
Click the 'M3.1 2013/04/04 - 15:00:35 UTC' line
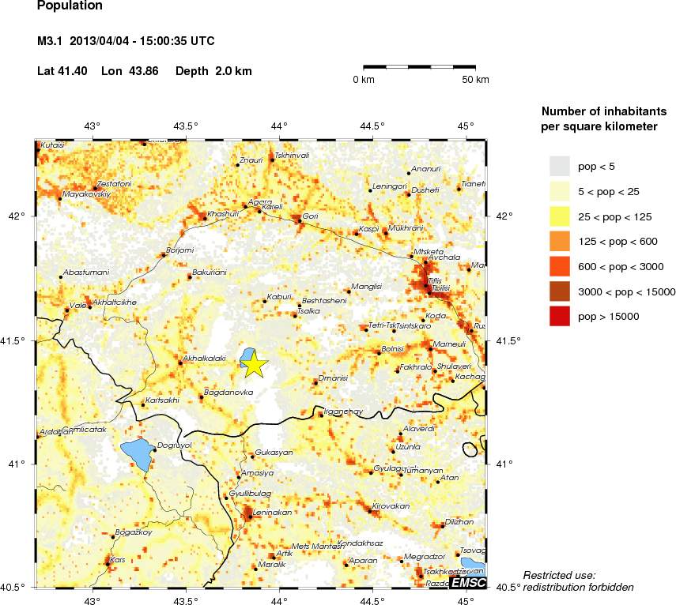[126, 41]
